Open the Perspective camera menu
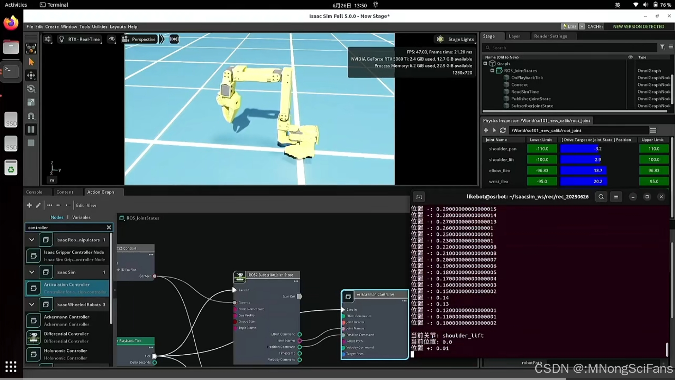675x380 pixels. pos(139,39)
